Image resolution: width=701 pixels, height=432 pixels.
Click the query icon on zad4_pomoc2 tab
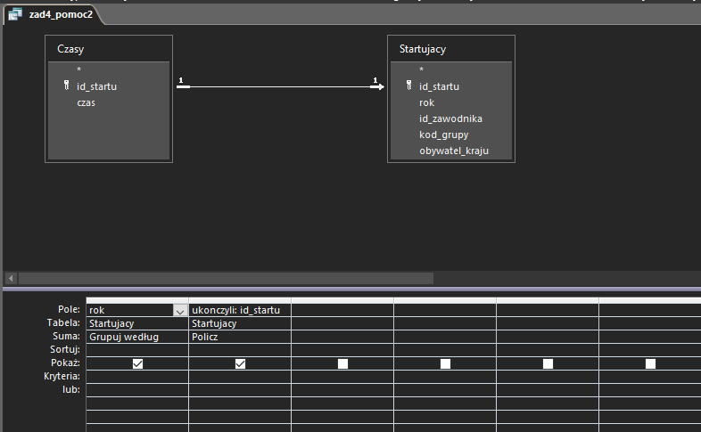15,14
